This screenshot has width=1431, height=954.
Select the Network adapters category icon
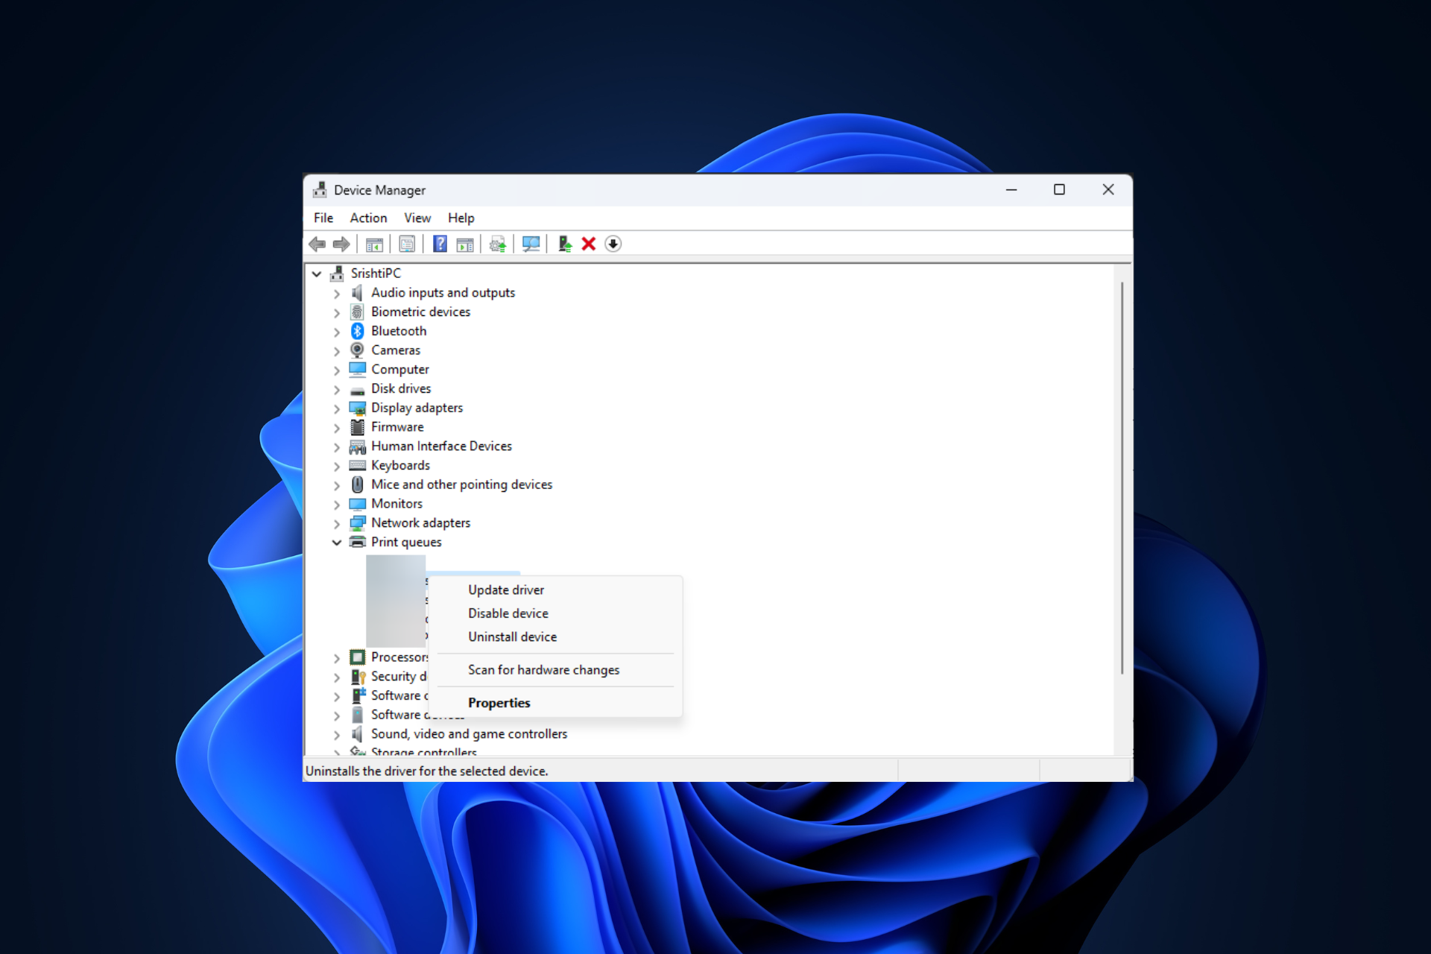[358, 523]
